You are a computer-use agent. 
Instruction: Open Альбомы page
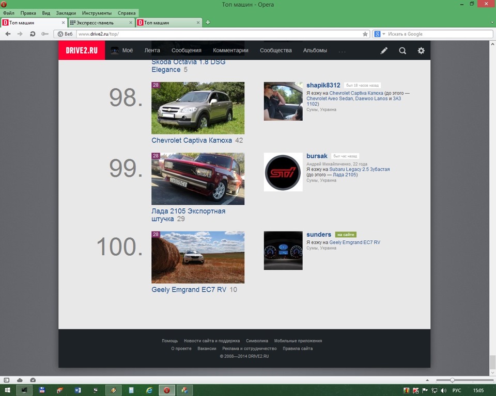click(x=315, y=50)
